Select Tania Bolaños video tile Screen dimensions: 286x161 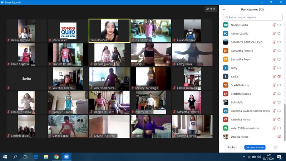pos(109,31)
